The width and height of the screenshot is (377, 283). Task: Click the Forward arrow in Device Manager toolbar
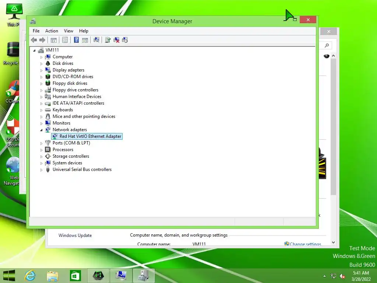(x=42, y=40)
